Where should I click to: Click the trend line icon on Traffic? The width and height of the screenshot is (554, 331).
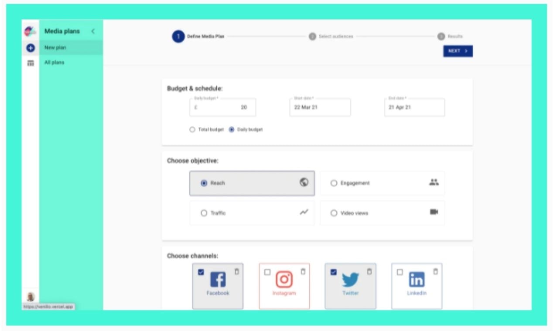[x=304, y=212]
